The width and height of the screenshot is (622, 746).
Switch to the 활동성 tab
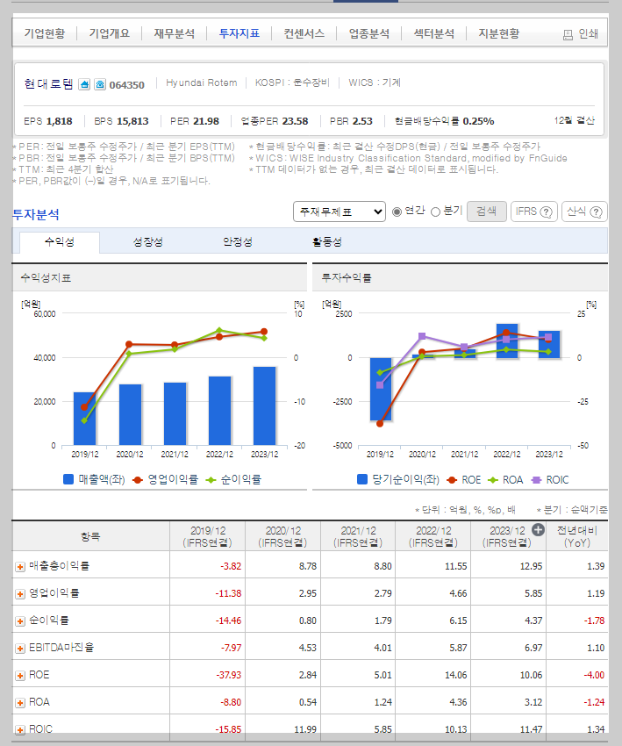(x=327, y=242)
